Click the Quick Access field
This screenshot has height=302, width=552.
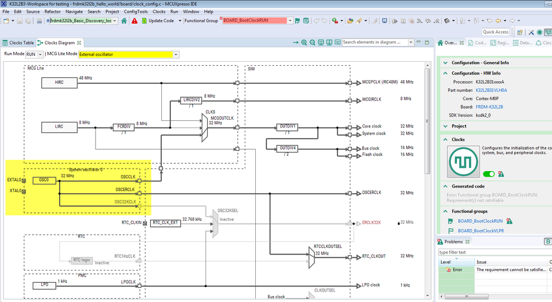point(496,32)
